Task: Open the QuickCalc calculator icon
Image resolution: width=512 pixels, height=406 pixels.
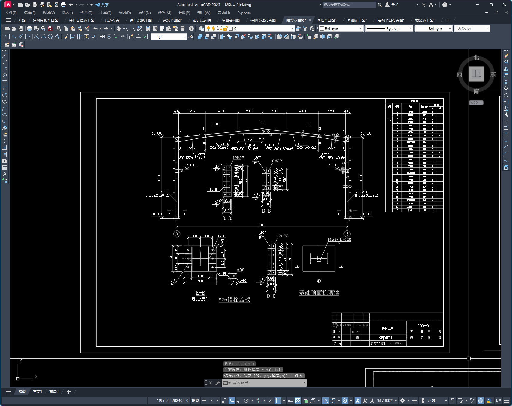Action: [x=183, y=28]
